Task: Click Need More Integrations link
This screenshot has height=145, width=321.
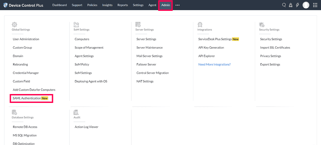Action: tap(214, 64)
